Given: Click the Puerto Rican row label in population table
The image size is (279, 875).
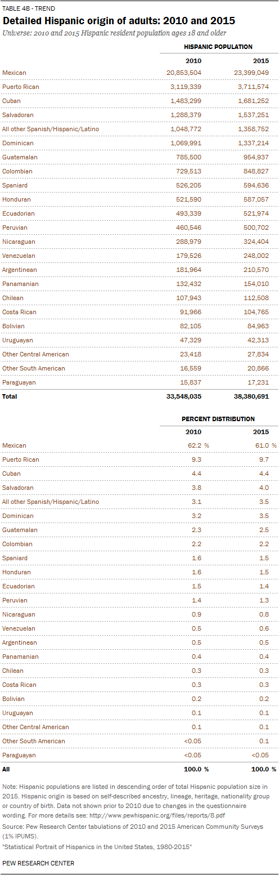Looking at the screenshot, I should (x=20, y=87).
